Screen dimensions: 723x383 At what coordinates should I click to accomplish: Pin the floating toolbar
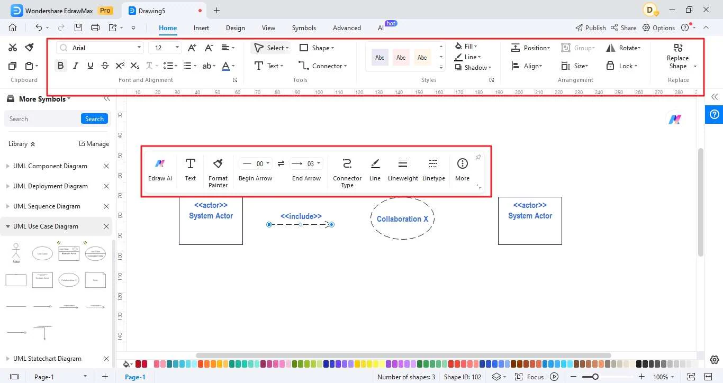[x=478, y=157]
